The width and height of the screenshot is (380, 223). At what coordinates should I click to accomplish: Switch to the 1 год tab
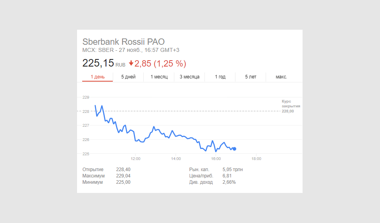coord(220,77)
